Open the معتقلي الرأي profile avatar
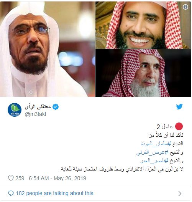The image size is (192, 202). tap(15, 110)
